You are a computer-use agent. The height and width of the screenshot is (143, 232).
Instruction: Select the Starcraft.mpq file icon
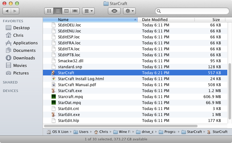pos(54,96)
